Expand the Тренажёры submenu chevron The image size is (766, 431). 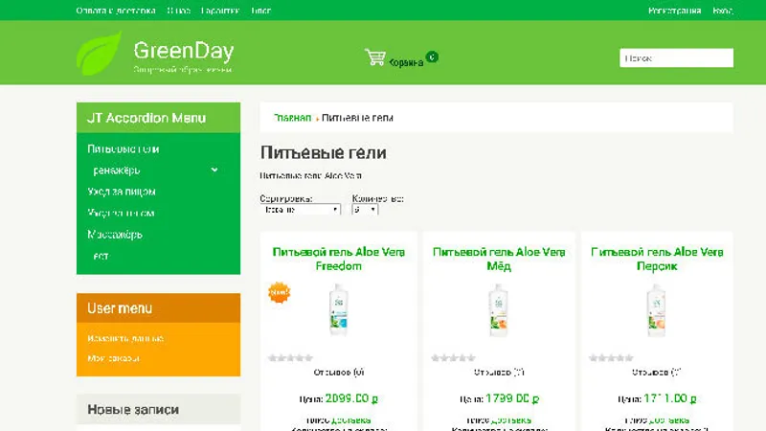coord(214,170)
